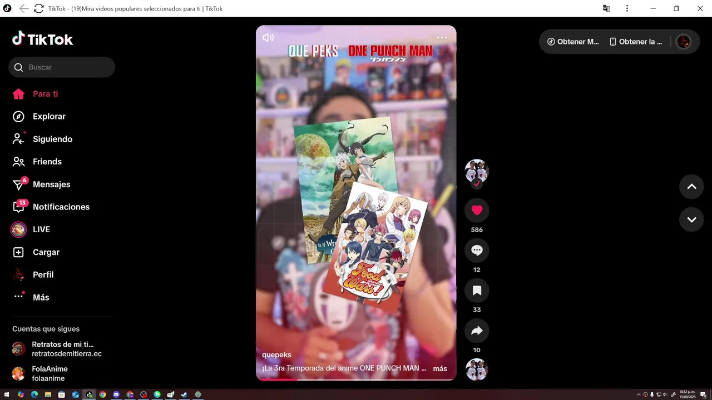Open profile avatar menu top right
Viewport: 712px width, 400px height.
pos(683,42)
